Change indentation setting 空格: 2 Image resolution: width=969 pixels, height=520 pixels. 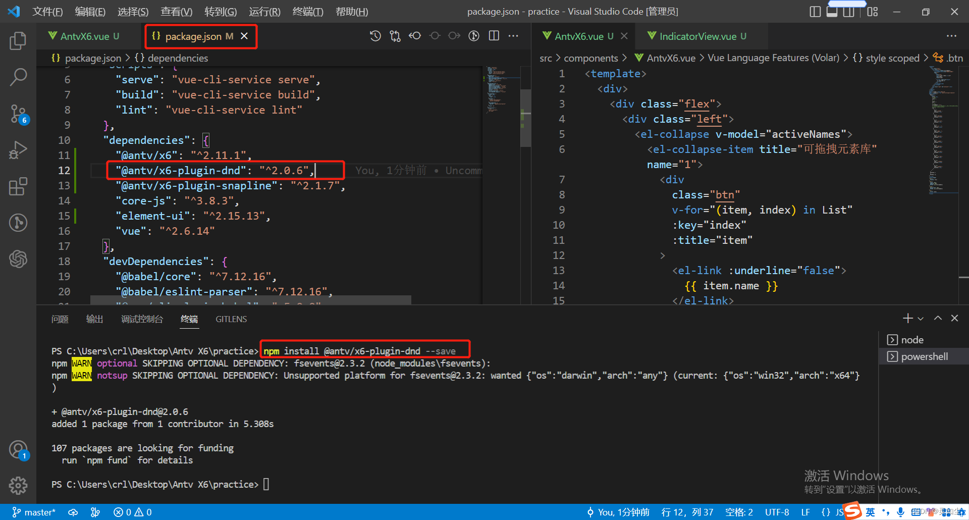[739, 512]
